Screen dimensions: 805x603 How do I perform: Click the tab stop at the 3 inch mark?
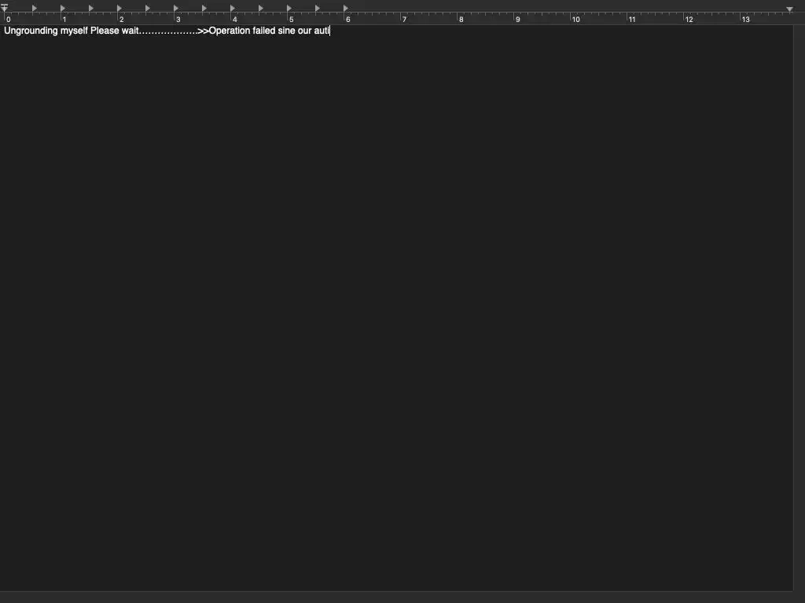coord(175,8)
